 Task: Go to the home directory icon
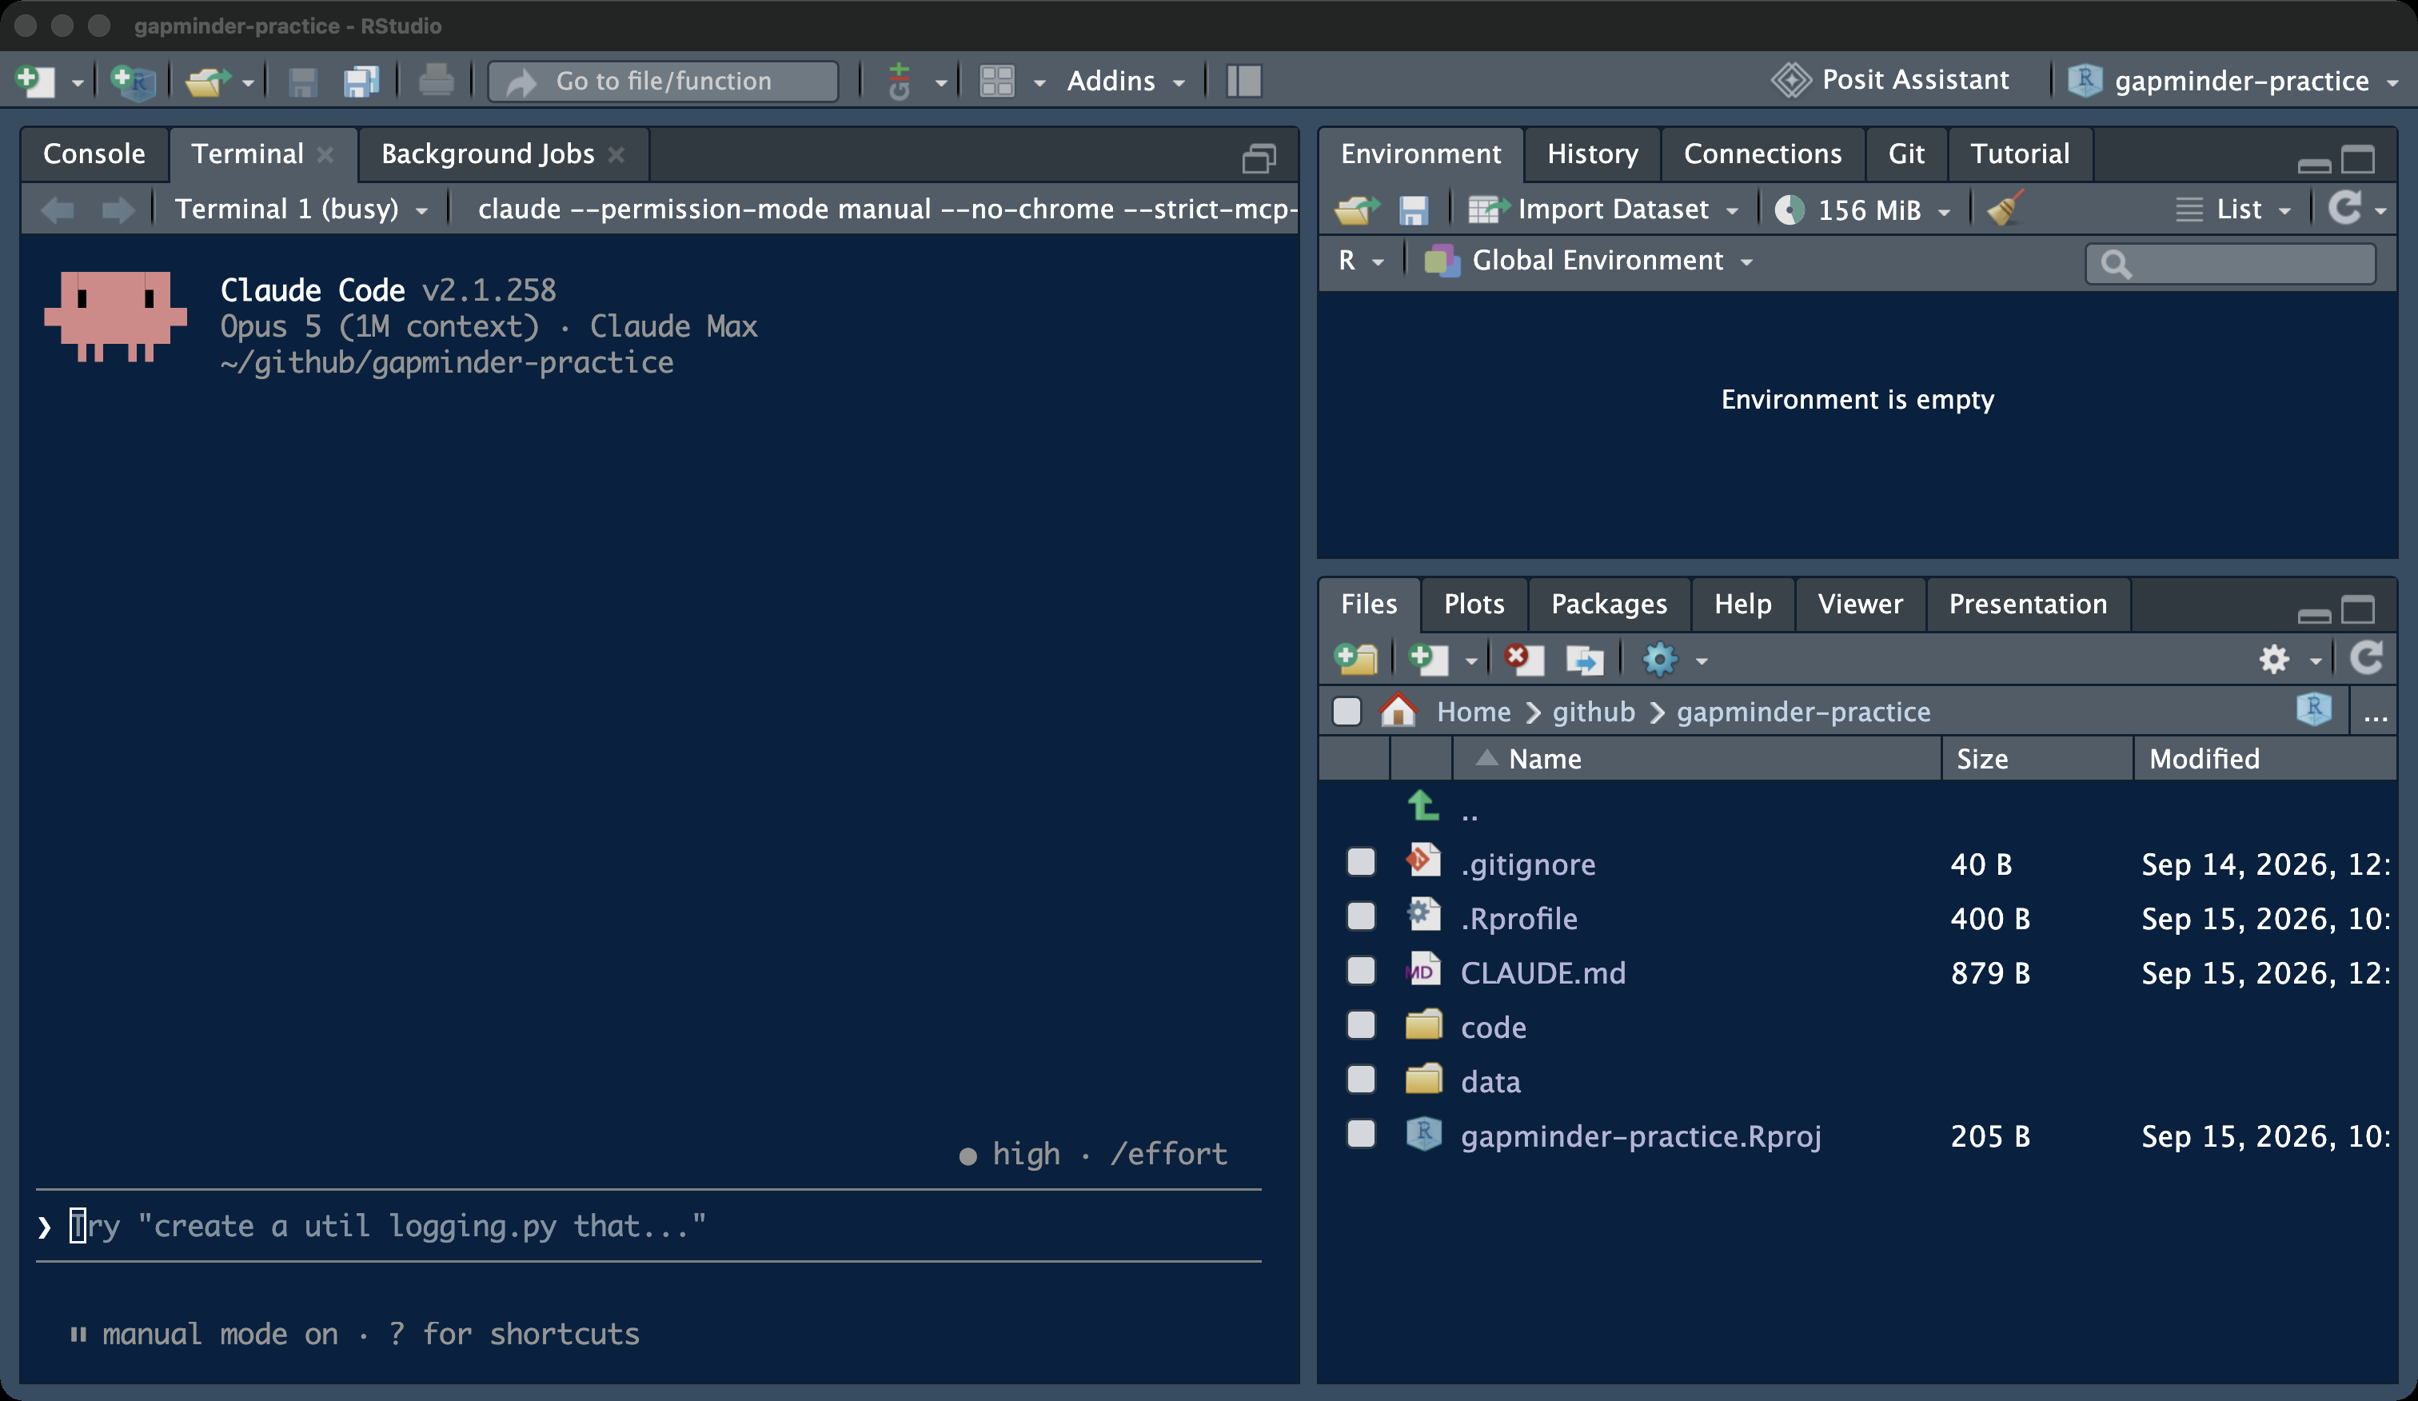(x=1398, y=711)
